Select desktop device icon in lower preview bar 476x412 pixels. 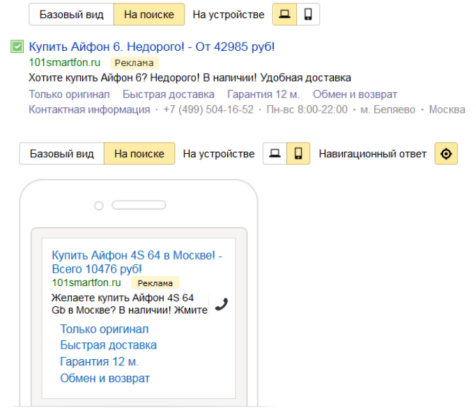tap(275, 154)
